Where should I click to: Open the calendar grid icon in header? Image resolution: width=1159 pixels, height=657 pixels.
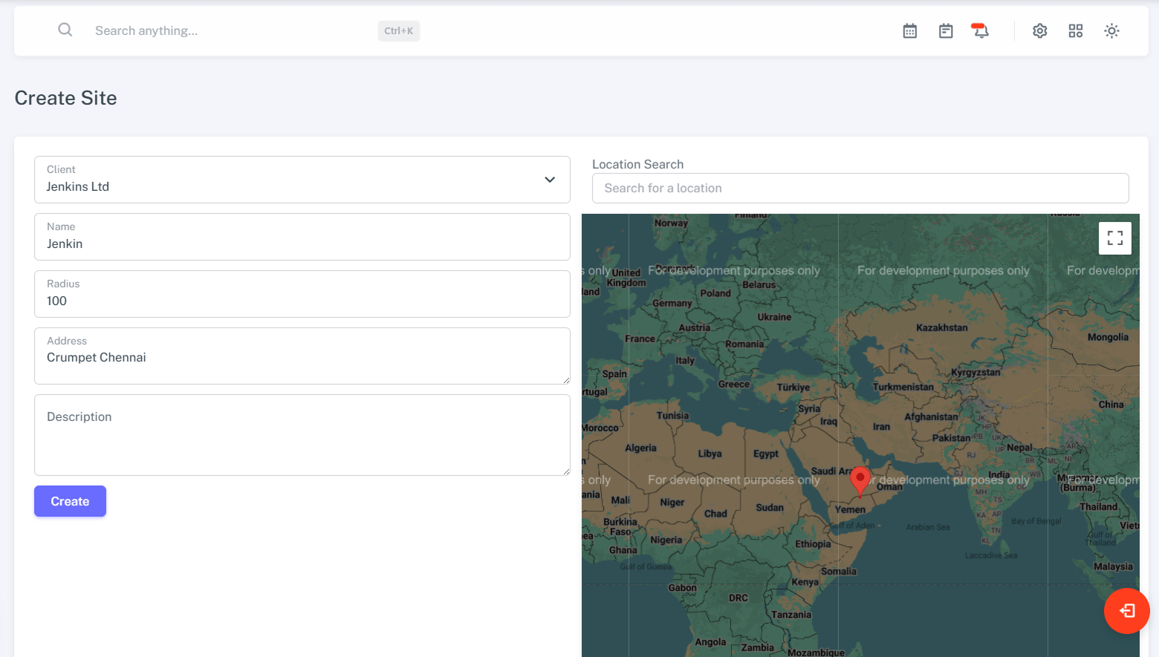[909, 31]
